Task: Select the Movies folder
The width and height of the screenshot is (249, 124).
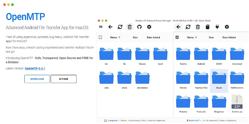Action: (183, 80)
